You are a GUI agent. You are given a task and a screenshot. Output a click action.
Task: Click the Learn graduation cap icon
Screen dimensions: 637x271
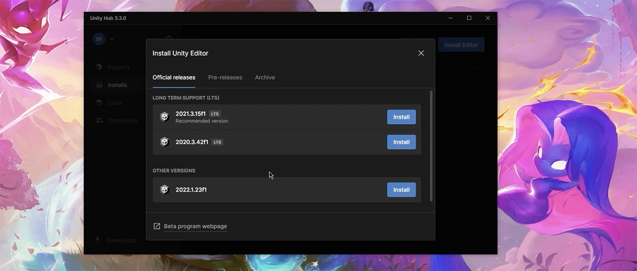click(x=99, y=103)
